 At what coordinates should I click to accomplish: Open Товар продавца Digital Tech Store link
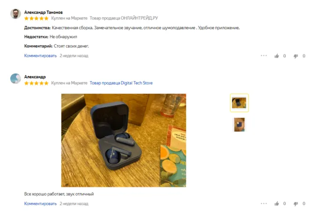(121, 83)
